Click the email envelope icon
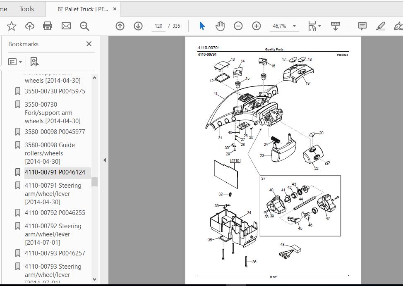Screen dimensions: 403x286 point(66,26)
